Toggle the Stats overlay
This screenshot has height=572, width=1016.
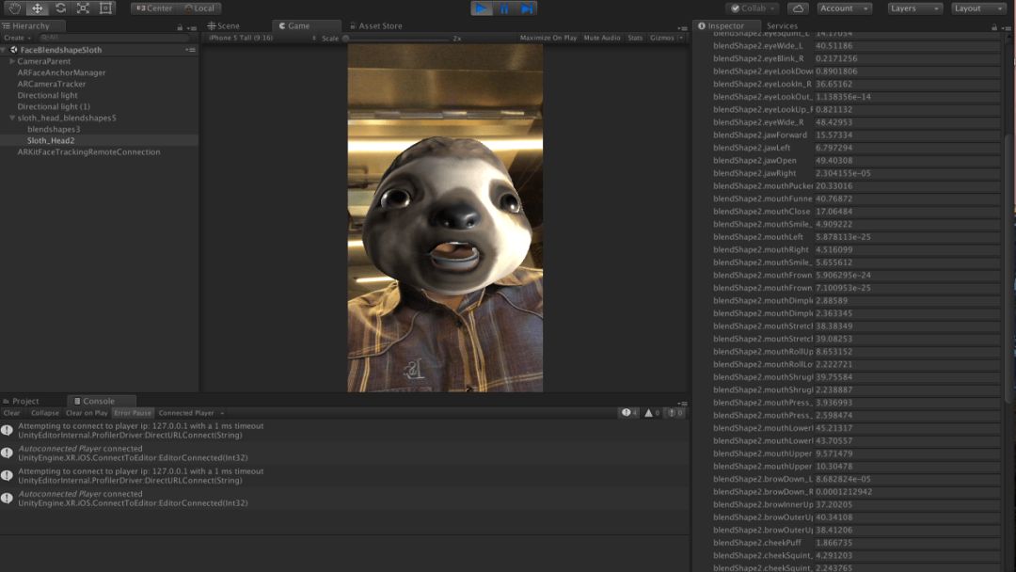click(x=635, y=39)
